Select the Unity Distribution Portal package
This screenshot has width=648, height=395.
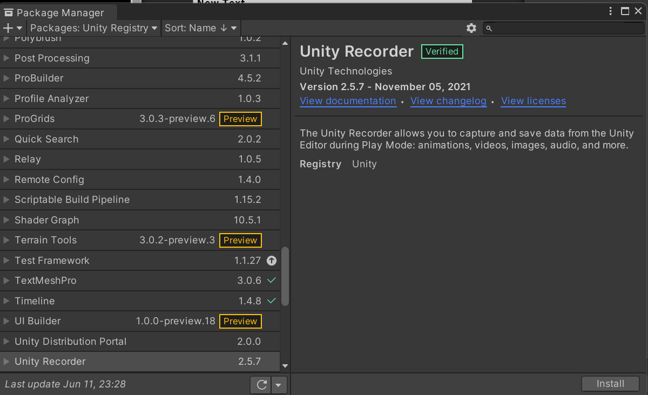point(140,342)
